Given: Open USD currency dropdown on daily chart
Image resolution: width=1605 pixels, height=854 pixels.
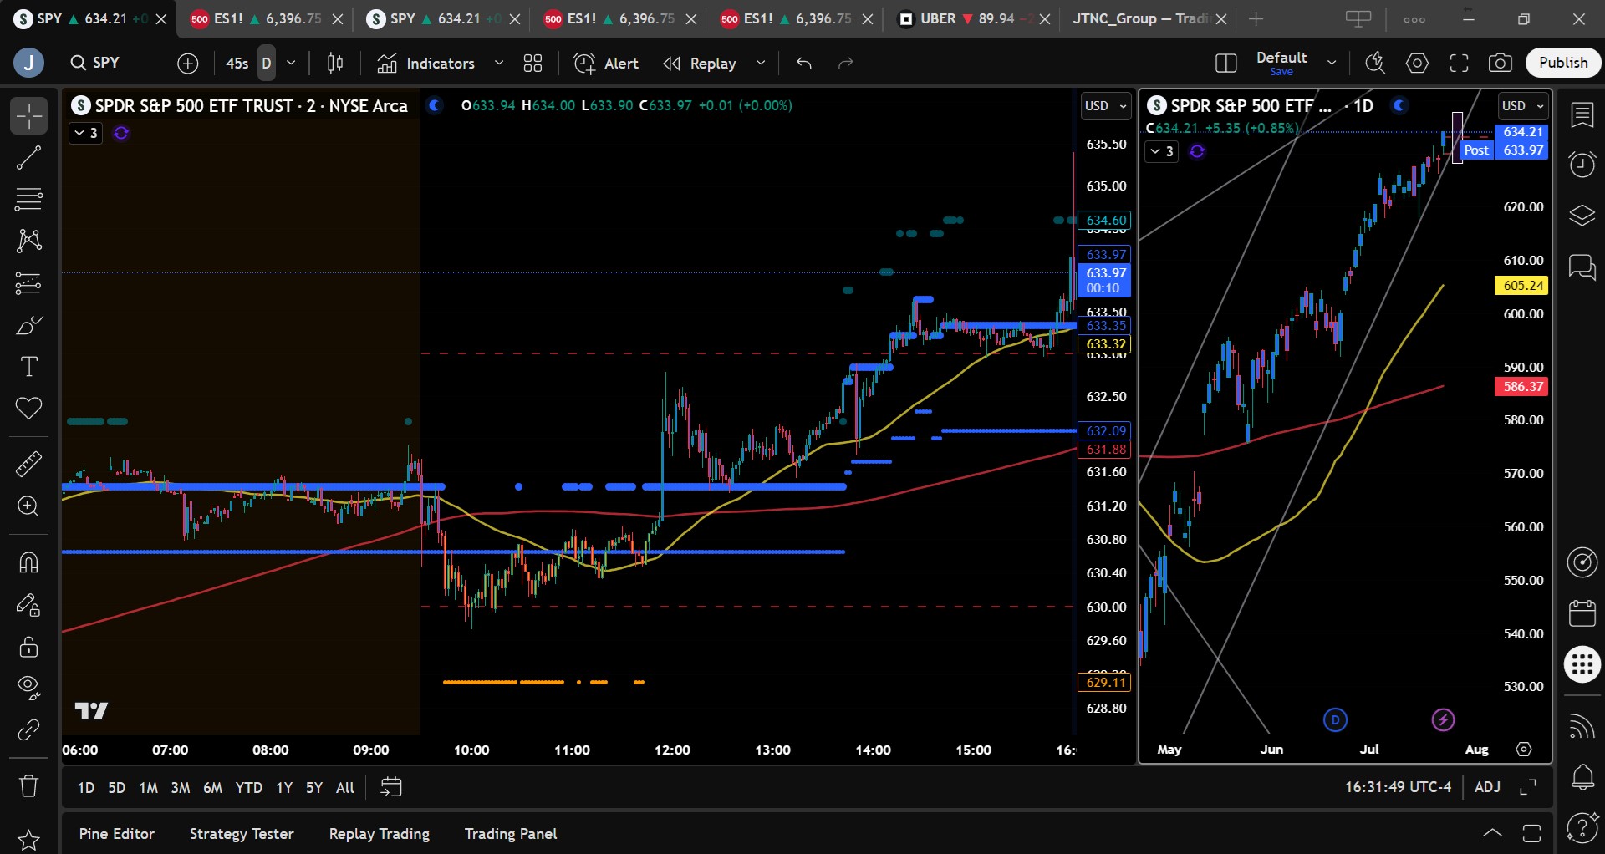Looking at the screenshot, I should [x=1523, y=106].
